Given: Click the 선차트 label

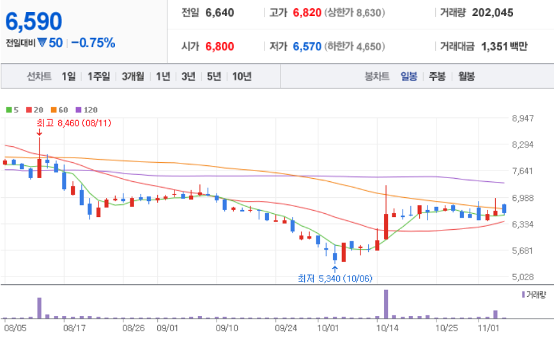Looking at the screenshot, I should click(39, 76).
